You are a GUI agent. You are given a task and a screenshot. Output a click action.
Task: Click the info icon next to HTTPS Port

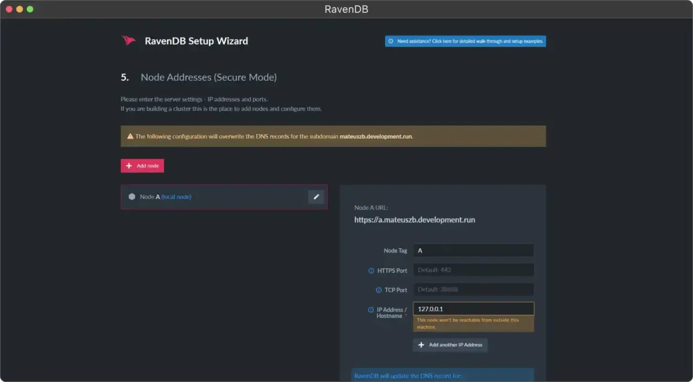click(x=371, y=271)
